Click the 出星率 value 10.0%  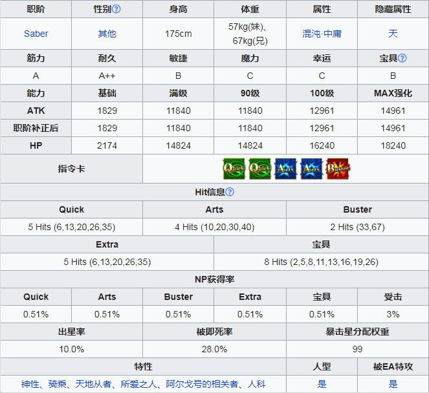tap(71, 349)
